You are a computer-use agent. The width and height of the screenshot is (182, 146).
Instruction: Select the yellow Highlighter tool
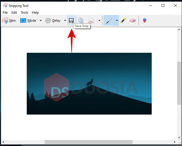(x=123, y=21)
